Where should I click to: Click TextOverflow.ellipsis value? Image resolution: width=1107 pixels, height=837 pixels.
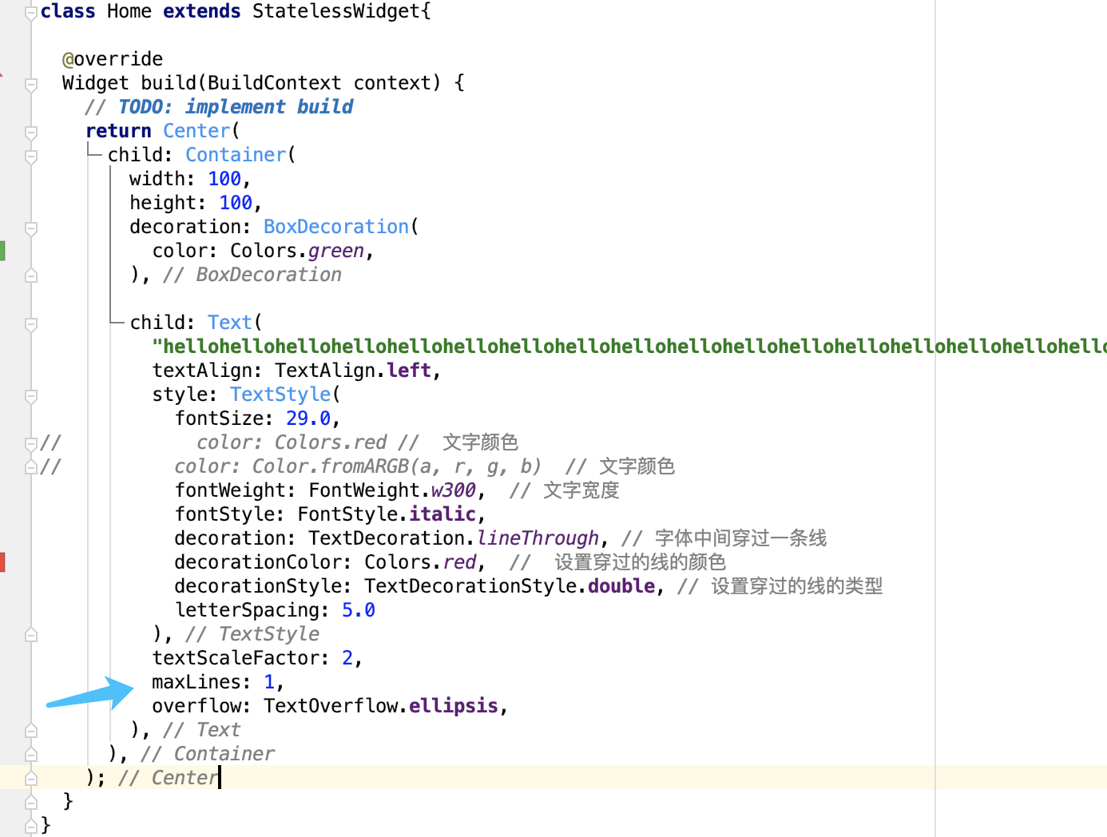[x=381, y=706]
